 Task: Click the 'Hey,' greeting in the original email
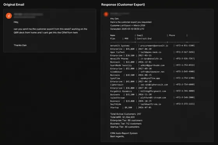tap(16, 22)
